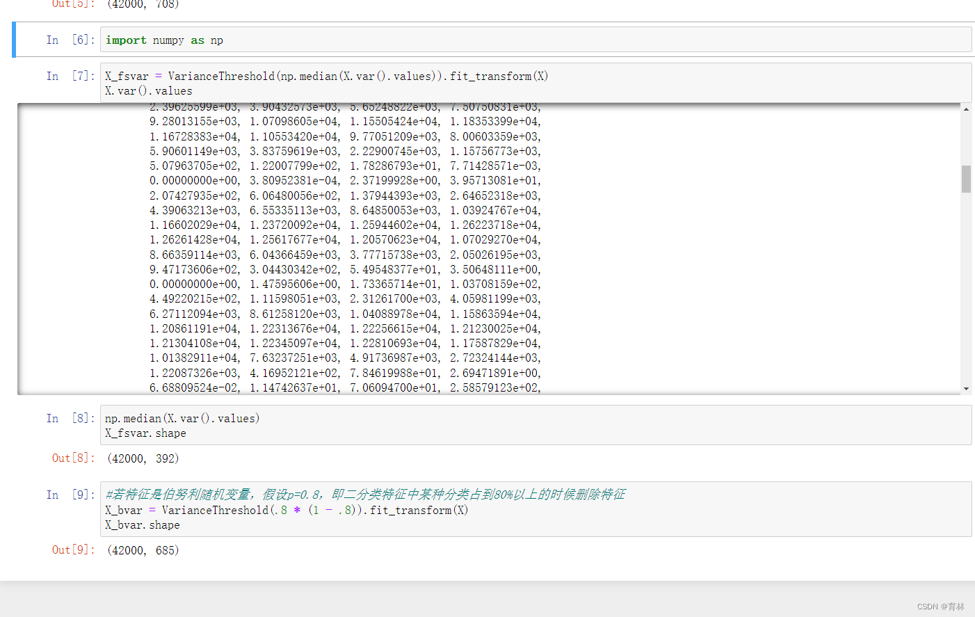
Task: Click the Out[8] prompt label
Action: [x=73, y=458]
